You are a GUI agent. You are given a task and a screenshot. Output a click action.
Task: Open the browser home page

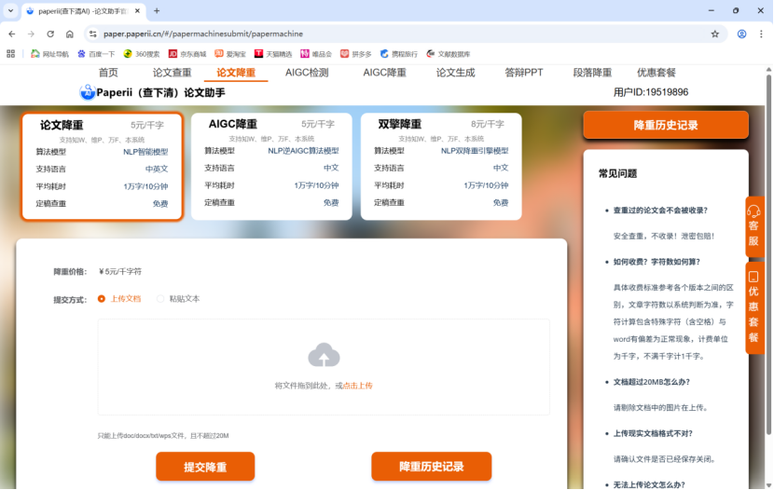click(70, 34)
